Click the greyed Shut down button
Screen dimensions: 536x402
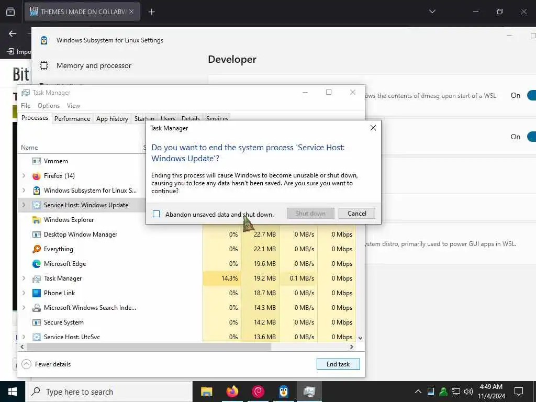(x=310, y=214)
